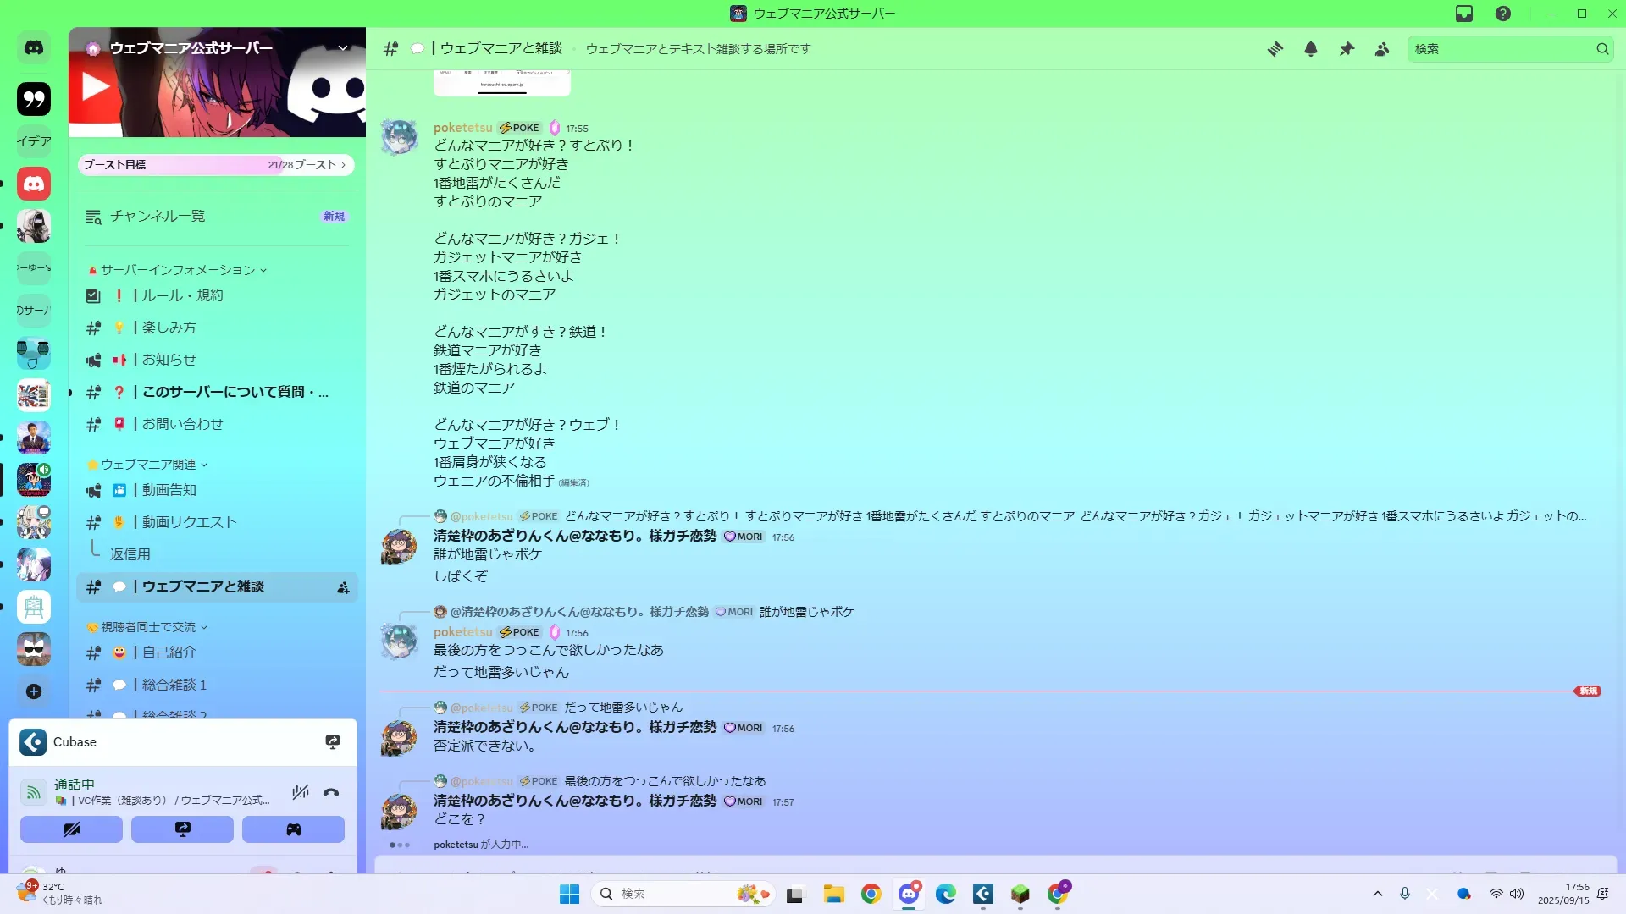Disconnect from the voice call

(x=331, y=793)
